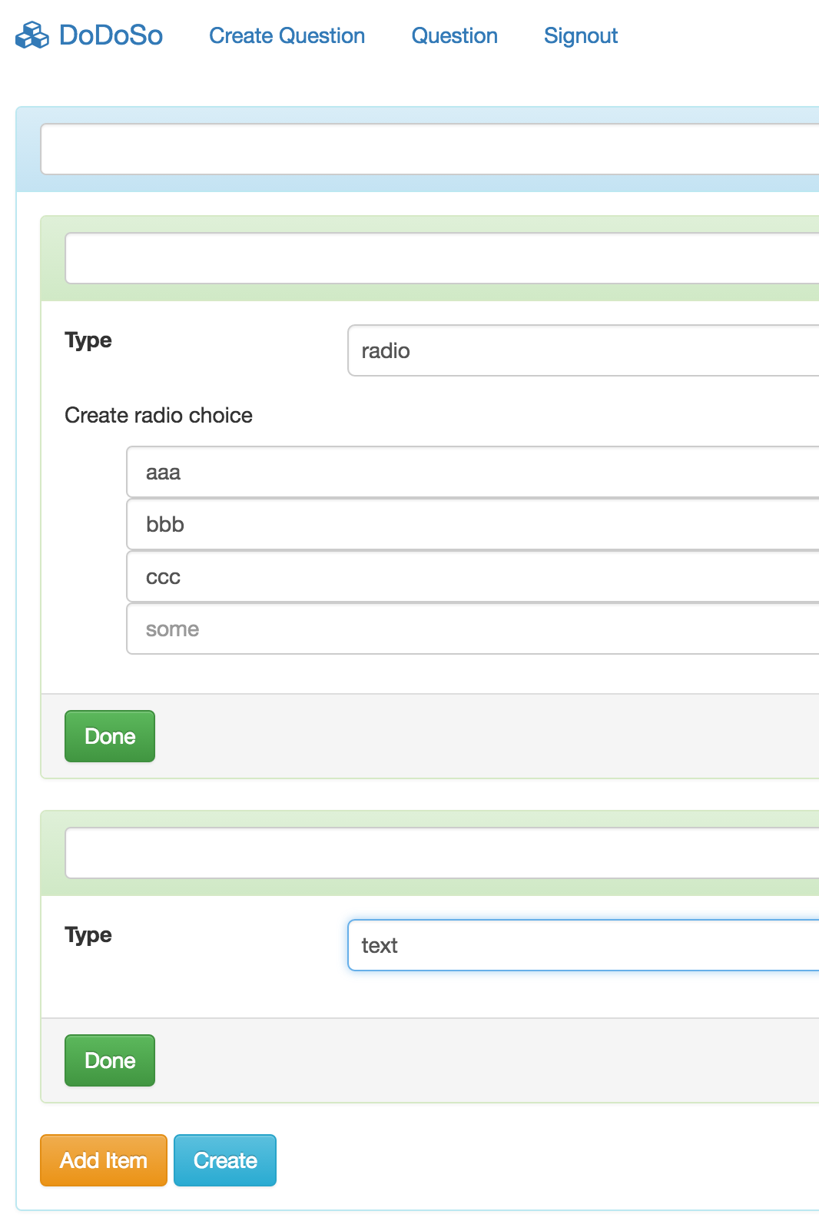This screenshot has height=1231, width=819.
Task: Open the Type dropdown showing text
Action: click(584, 945)
